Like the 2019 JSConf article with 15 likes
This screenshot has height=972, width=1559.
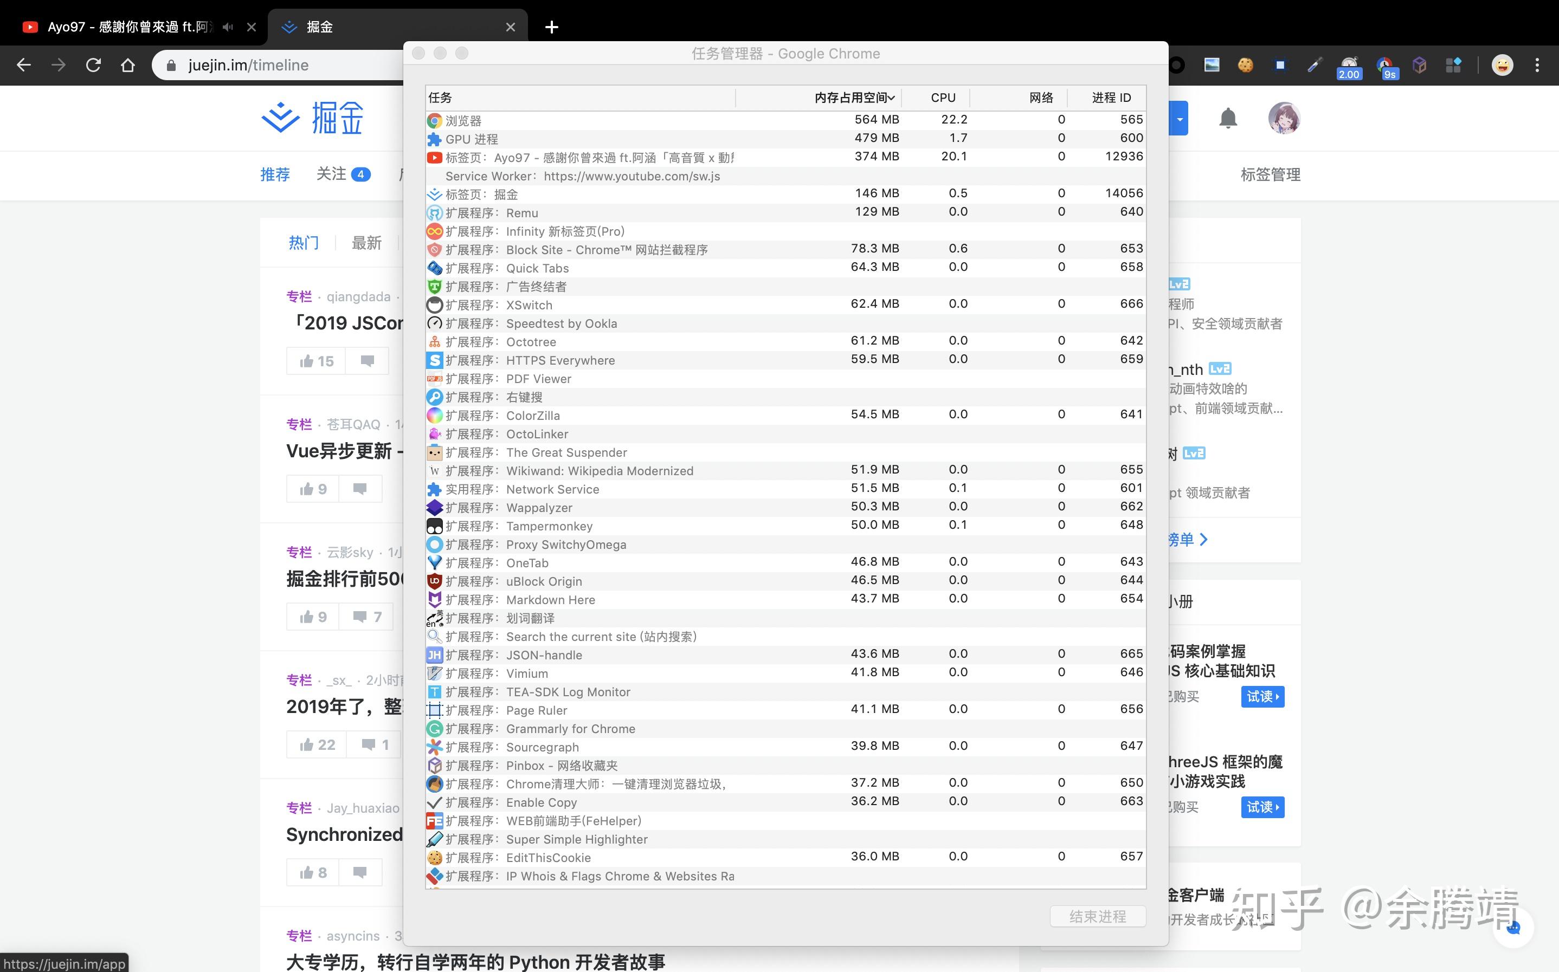coord(316,361)
